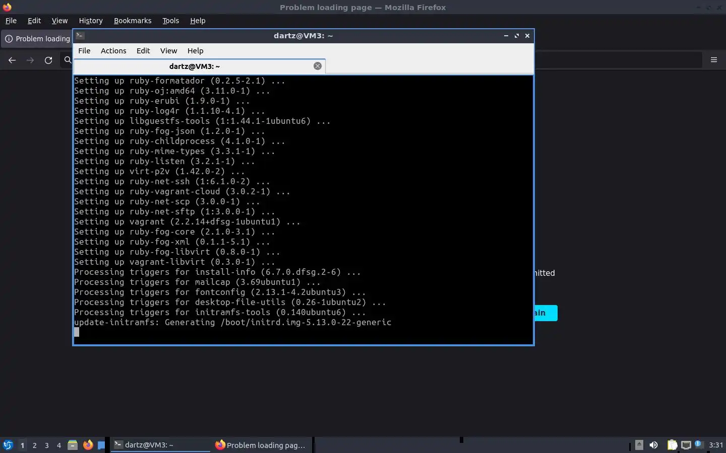The height and width of the screenshot is (453, 726).
Task: Open the terminal Actions menu
Action: (x=113, y=51)
